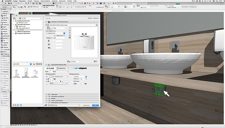Viewport: 225px width, 128px height.
Task: Open the Dokumentation menu
Action: pyautogui.click(x=45, y=1)
